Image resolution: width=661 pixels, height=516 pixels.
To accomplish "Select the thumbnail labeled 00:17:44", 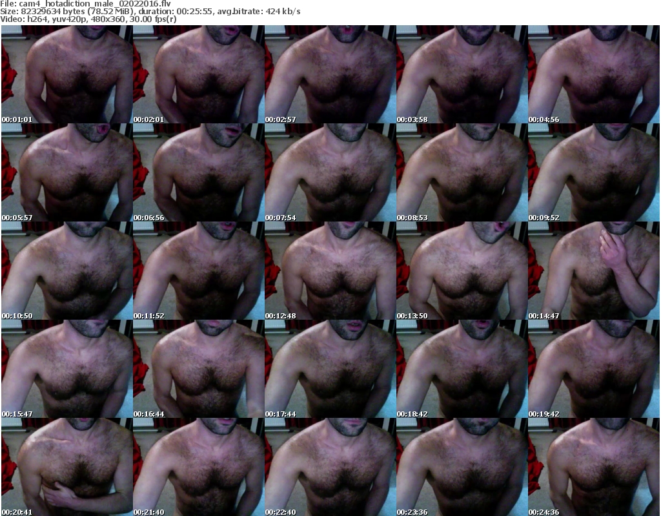I will coord(330,369).
